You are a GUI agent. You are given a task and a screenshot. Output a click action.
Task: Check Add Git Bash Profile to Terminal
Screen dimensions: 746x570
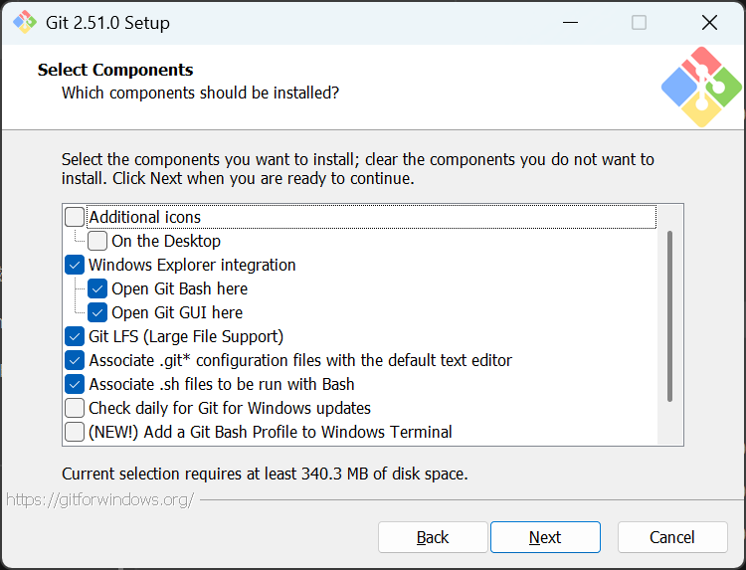(x=75, y=432)
